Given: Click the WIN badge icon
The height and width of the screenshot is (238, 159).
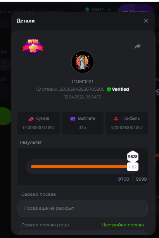Looking at the screenshot, I should coord(33,47).
